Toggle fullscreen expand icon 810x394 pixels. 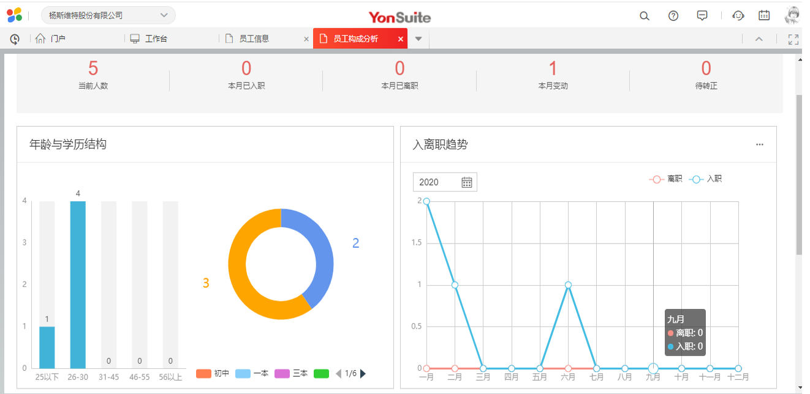(793, 39)
